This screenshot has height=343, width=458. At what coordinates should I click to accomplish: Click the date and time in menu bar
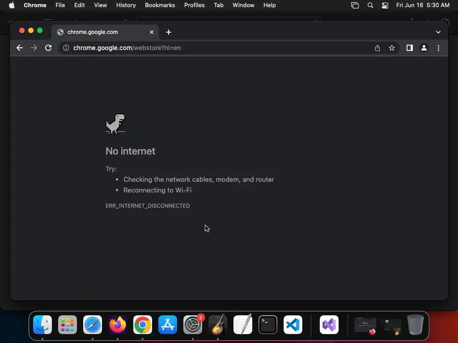[x=423, y=5]
